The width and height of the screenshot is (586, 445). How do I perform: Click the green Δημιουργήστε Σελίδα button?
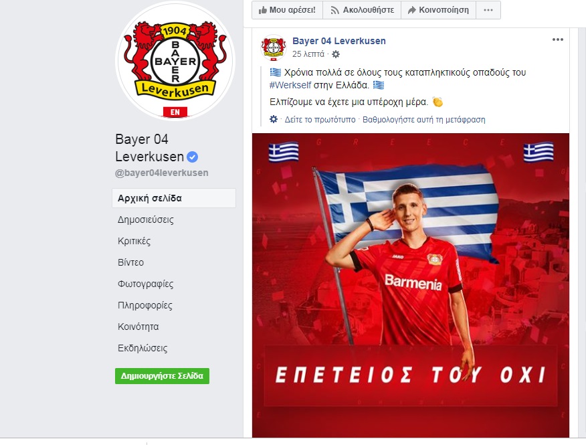point(162,376)
